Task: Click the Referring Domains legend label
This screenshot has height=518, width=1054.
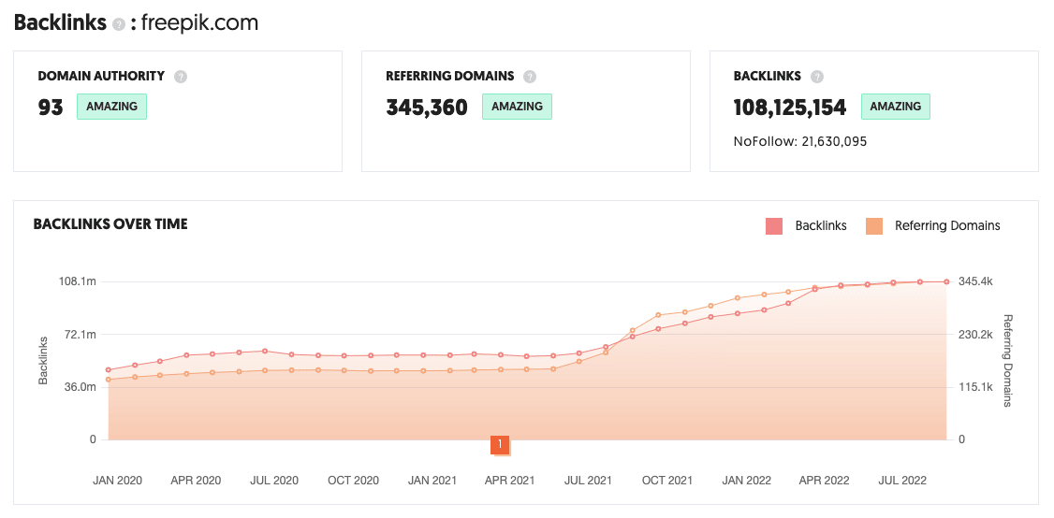Action: [x=947, y=226]
